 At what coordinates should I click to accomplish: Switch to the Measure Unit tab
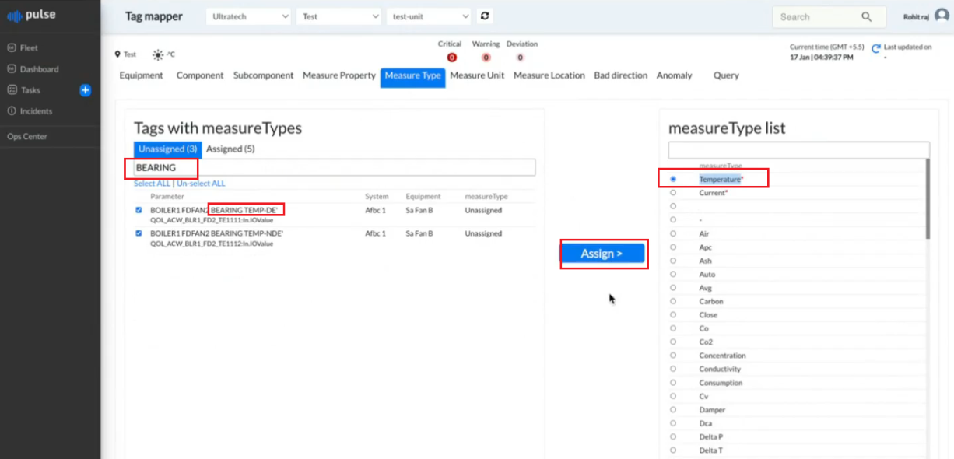pyautogui.click(x=477, y=75)
